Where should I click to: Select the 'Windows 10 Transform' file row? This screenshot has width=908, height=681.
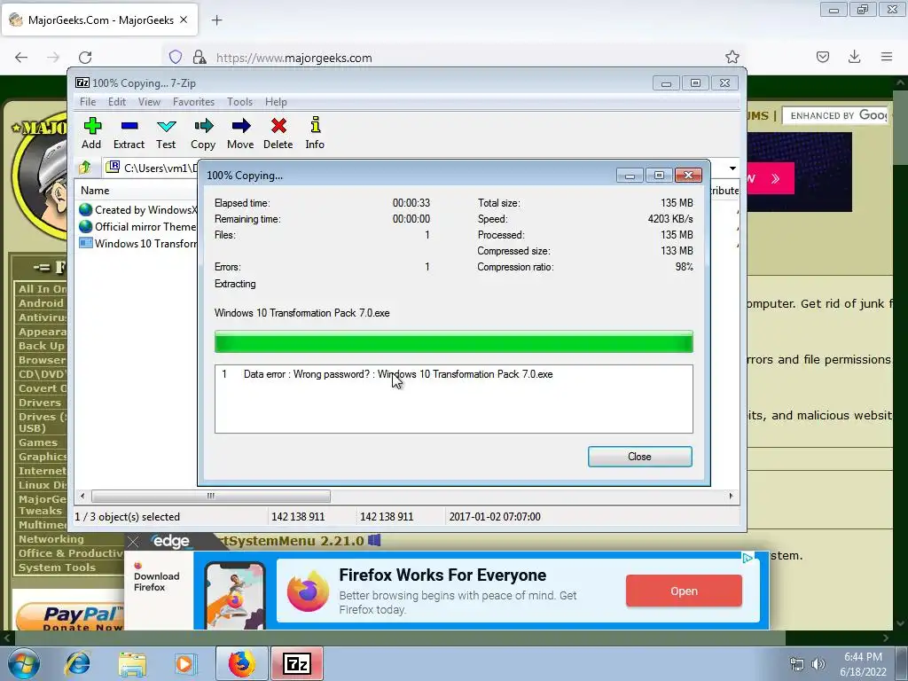pyautogui.click(x=137, y=243)
